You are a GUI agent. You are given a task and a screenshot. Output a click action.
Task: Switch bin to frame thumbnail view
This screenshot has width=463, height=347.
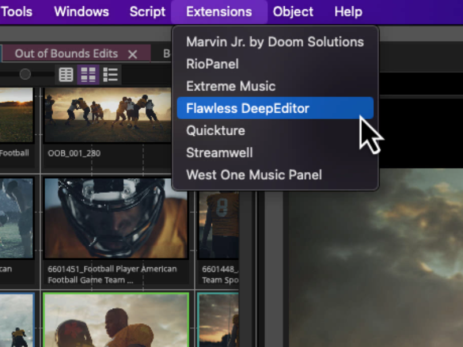(89, 75)
